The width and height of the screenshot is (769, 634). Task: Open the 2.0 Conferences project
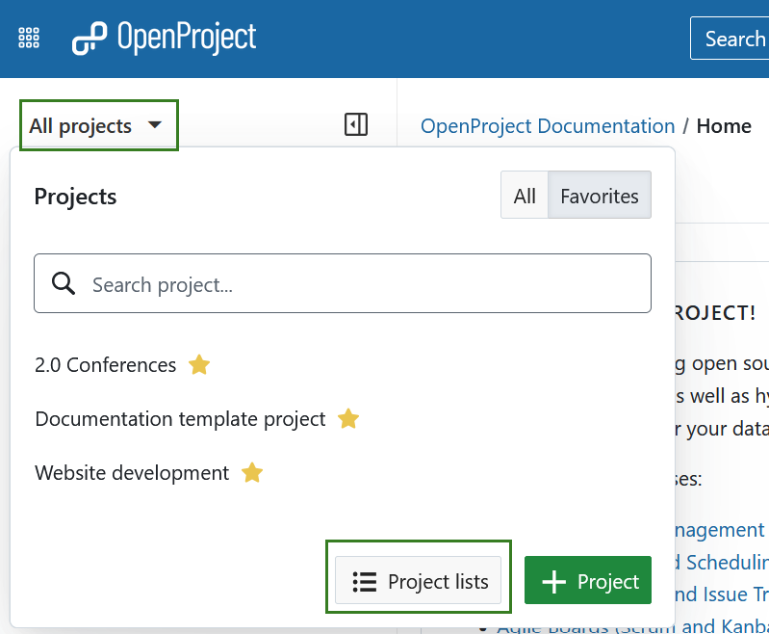coord(106,365)
